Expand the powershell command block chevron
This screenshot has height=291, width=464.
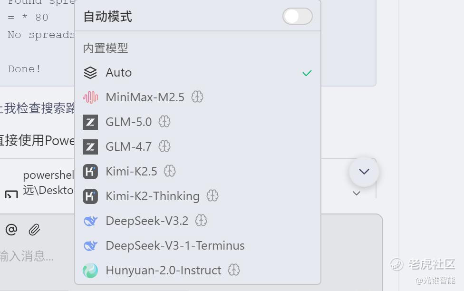tap(357, 194)
